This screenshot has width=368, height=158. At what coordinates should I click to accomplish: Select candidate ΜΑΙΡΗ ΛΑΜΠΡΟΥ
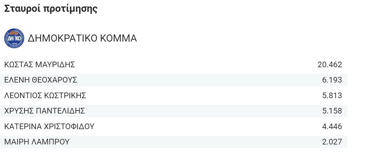pyautogui.click(x=37, y=142)
